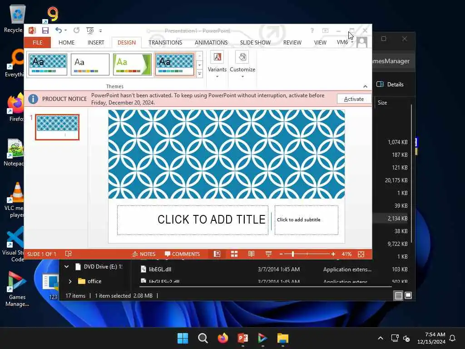Select the highlighted blue pattern theme
Screen dimensions: 465x349
(174, 65)
